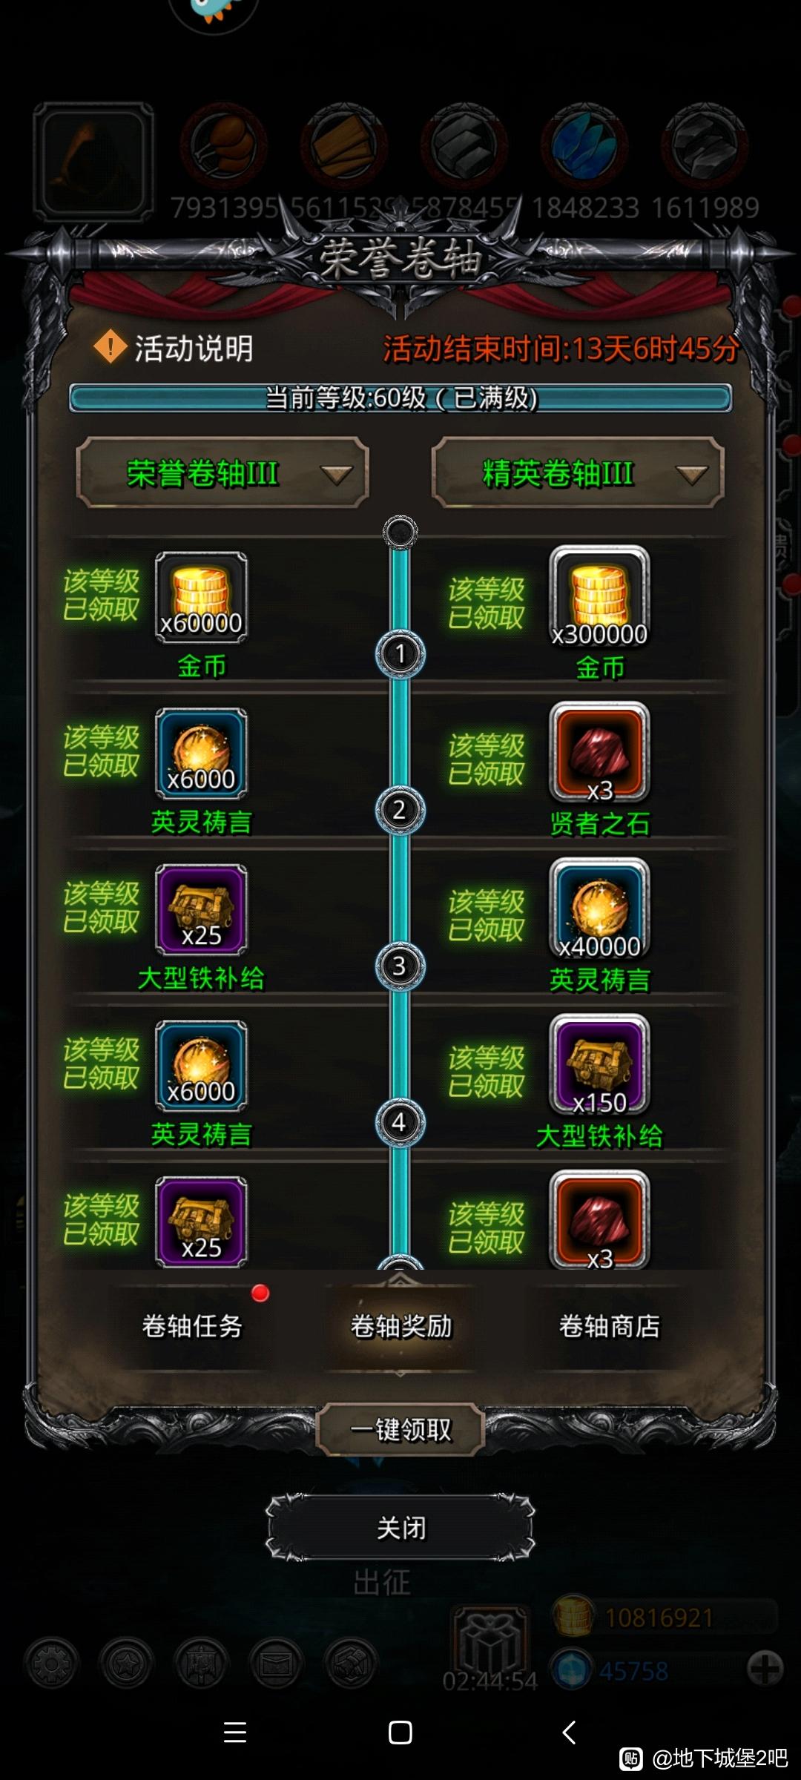801x1780 pixels.
Task: Select the 贤者之石 x3 reward at level 2
Action: coord(599,752)
